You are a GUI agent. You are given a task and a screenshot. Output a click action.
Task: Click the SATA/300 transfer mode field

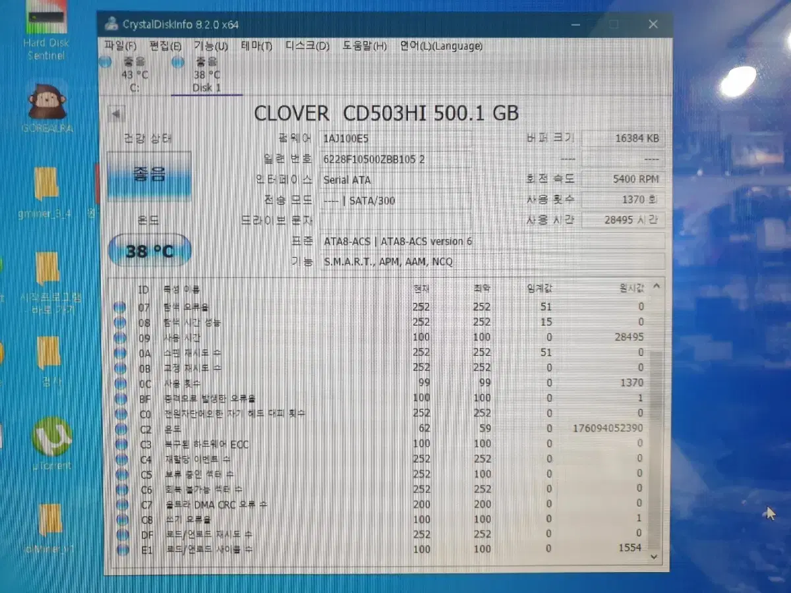click(x=395, y=200)
